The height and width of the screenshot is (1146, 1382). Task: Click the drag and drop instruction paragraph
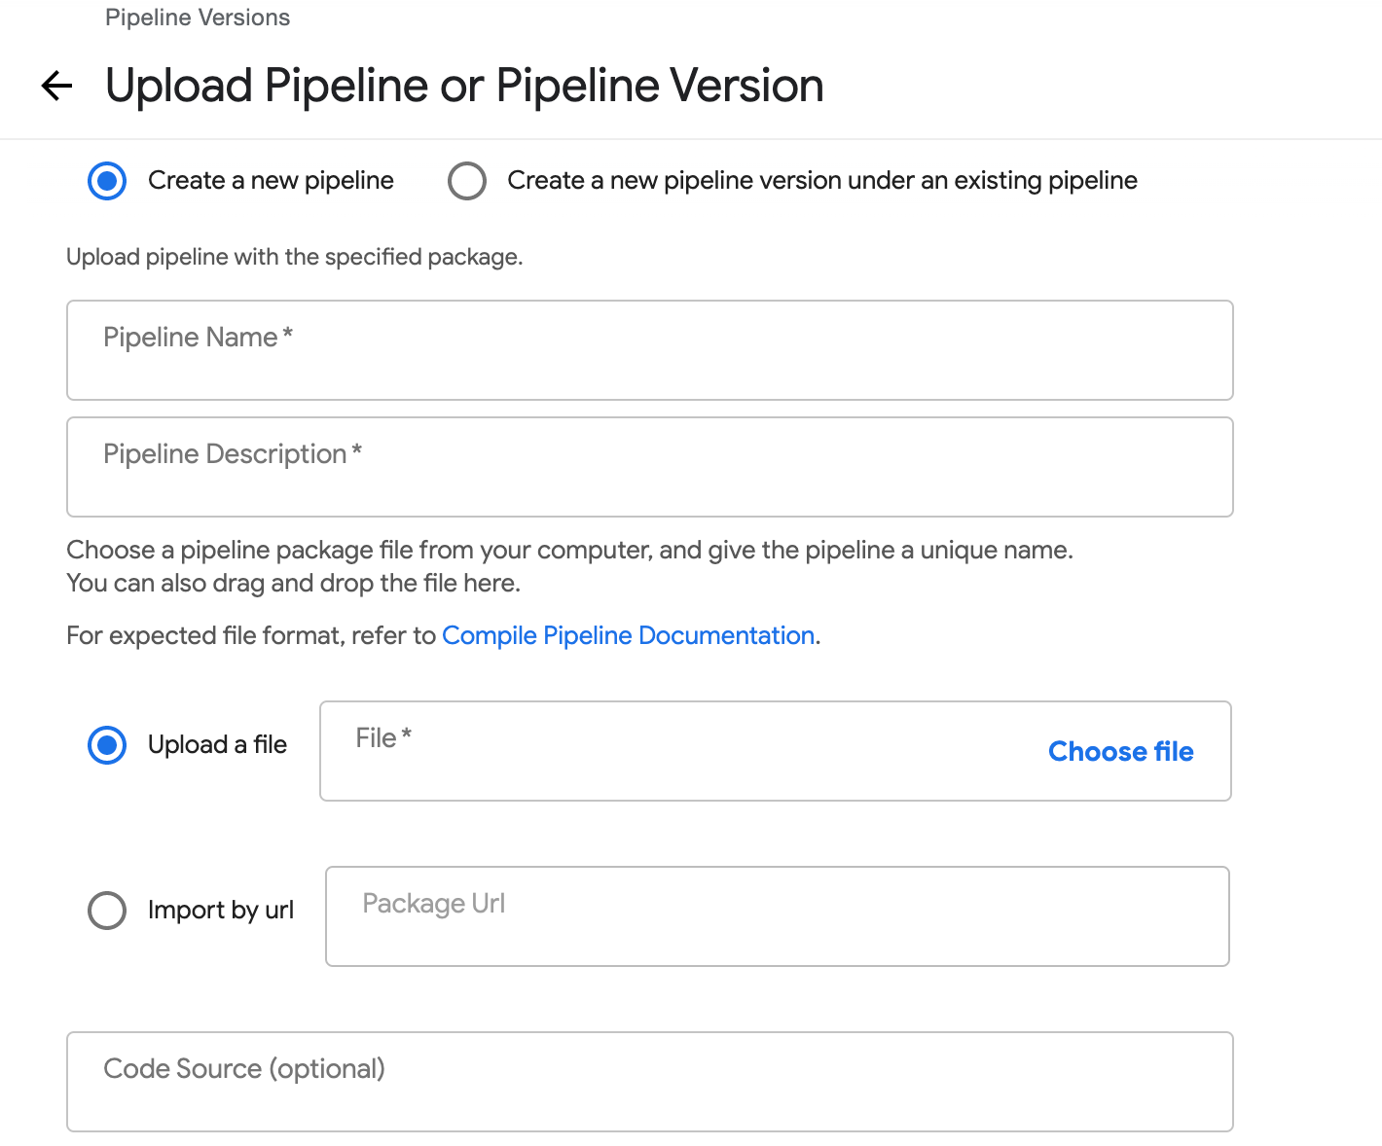(x=569, y=566)
